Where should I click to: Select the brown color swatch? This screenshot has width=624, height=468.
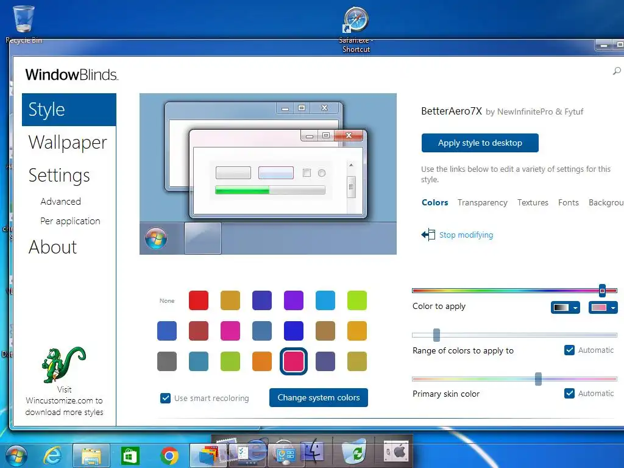click(x=325, y=331)
